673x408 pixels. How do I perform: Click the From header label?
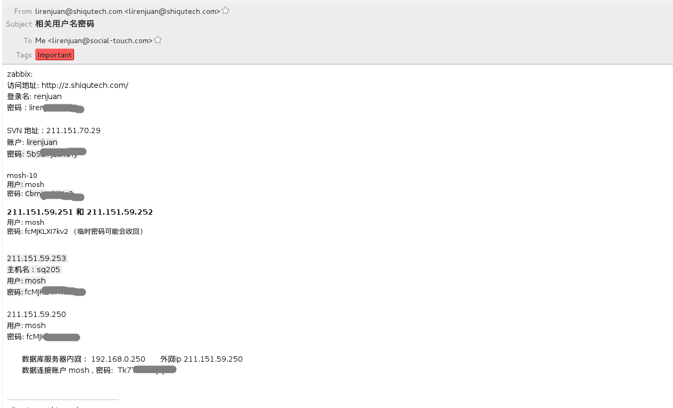[23, 11]
